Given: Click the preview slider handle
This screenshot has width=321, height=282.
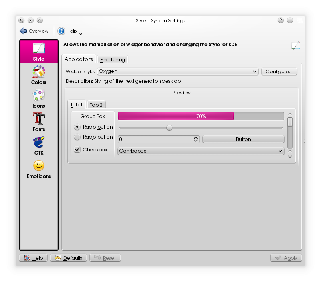Looking at the screenshot, I should point(169,127).
